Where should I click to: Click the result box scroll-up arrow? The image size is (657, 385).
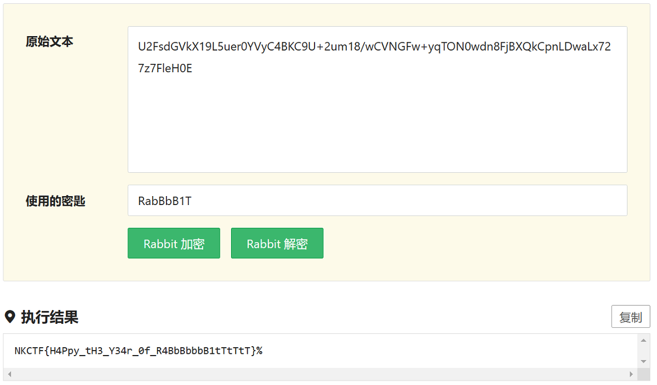[x=643, y=340]
